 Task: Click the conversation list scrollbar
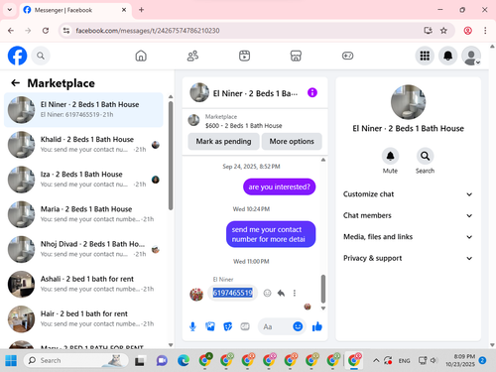(x=171, y=156)
